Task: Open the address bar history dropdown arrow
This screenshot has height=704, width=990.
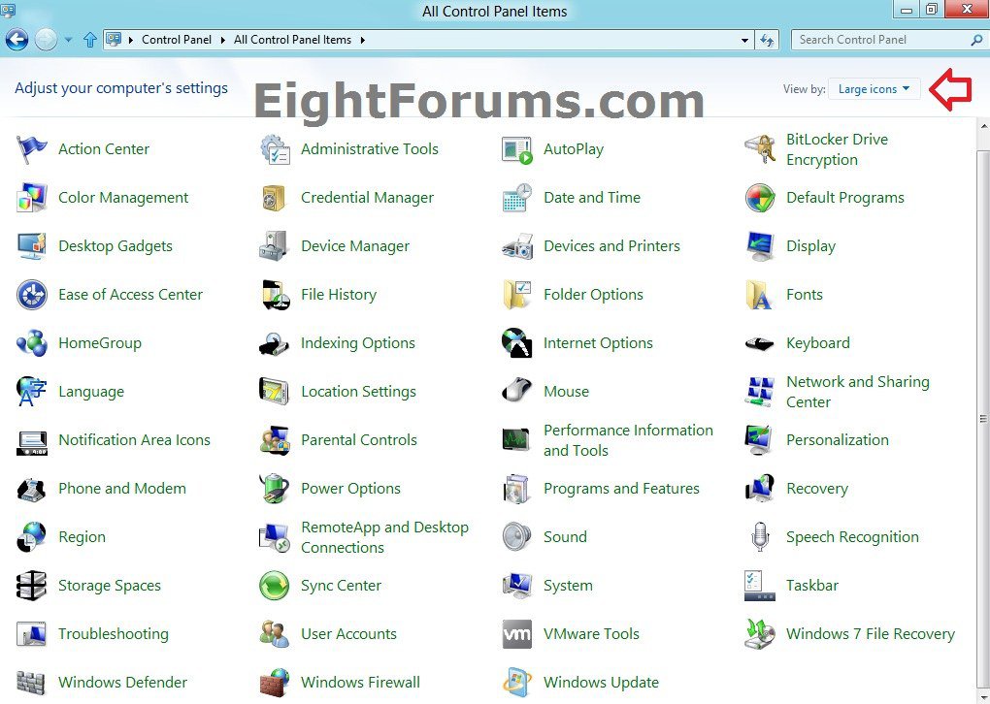Action: tap(744, 40)
